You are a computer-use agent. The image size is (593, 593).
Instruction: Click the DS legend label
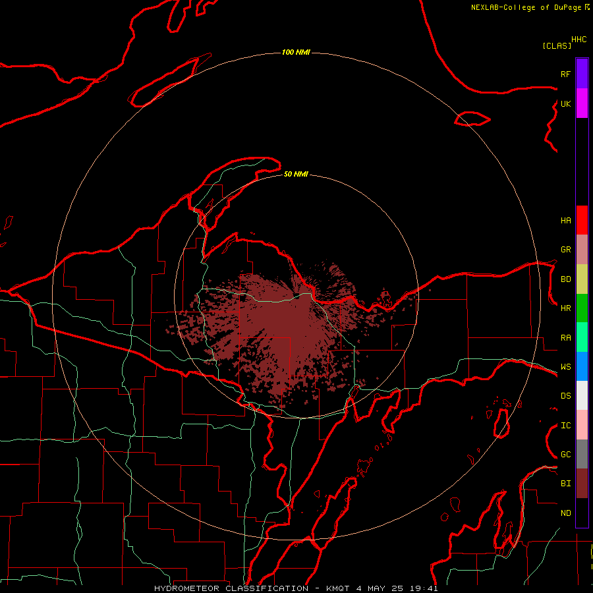pyautogui.click(x=565, y=396)
